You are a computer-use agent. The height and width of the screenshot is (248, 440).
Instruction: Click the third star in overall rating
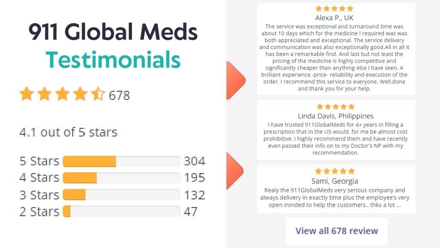coord(62,94)
